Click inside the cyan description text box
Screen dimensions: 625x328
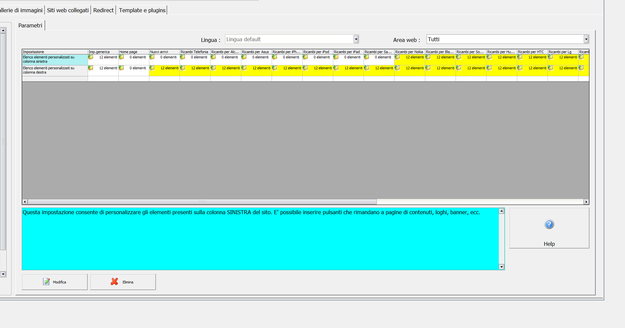coord(260,239)
